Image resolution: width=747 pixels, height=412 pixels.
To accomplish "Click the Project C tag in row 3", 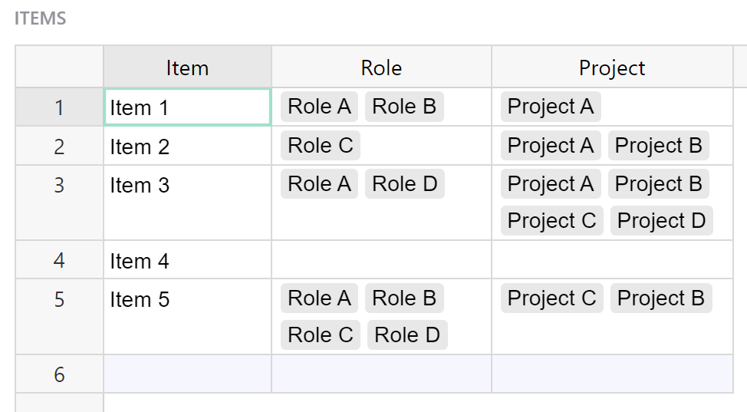I will coord(551,220).
